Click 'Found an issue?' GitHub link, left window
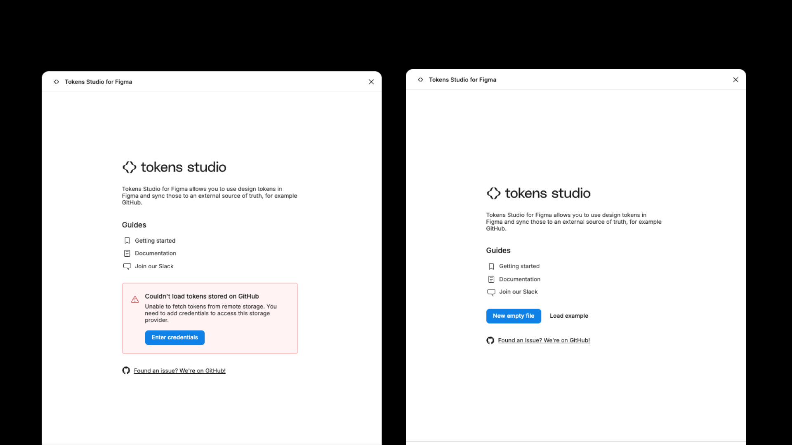This screenshot has width=792, height=445. click(x=179, y=371)
